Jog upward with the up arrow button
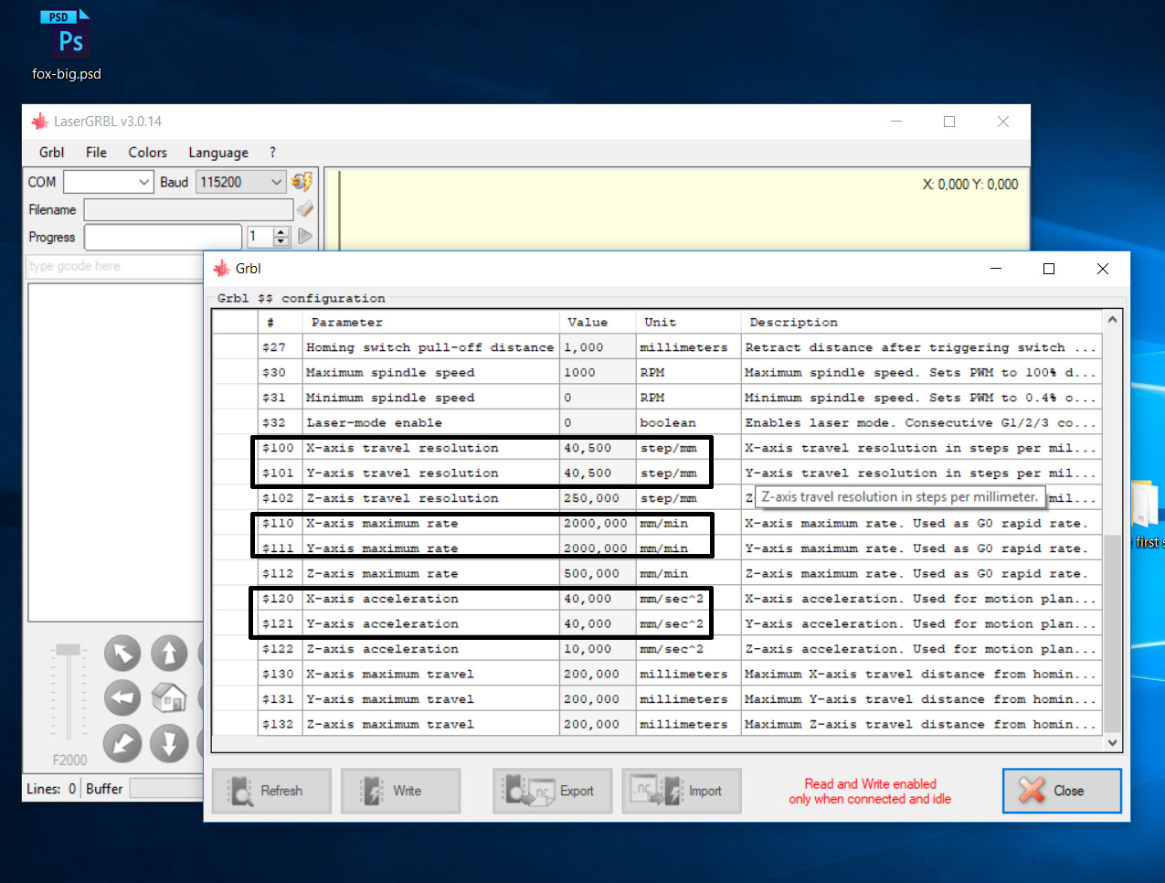This screenshot has height=883, width=1165. [x=169, y=654]
